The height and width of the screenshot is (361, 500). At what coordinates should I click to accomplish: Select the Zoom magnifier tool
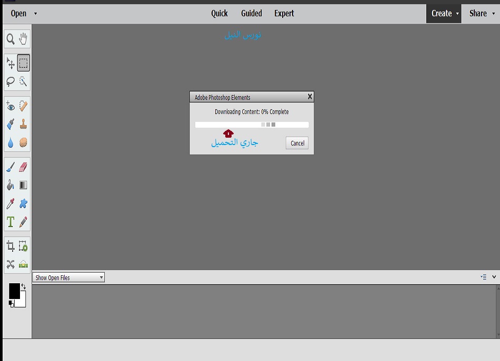(x=11, y=39)
